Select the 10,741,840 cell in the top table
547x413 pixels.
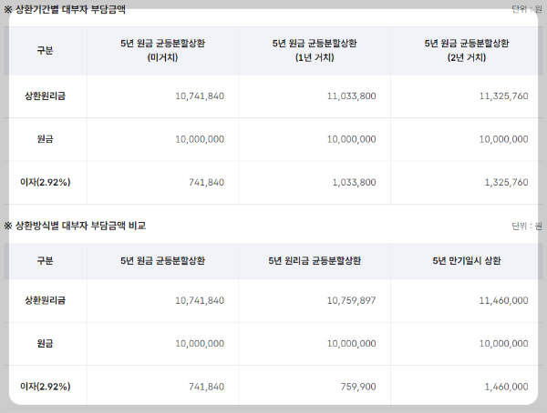click(200, 96)
